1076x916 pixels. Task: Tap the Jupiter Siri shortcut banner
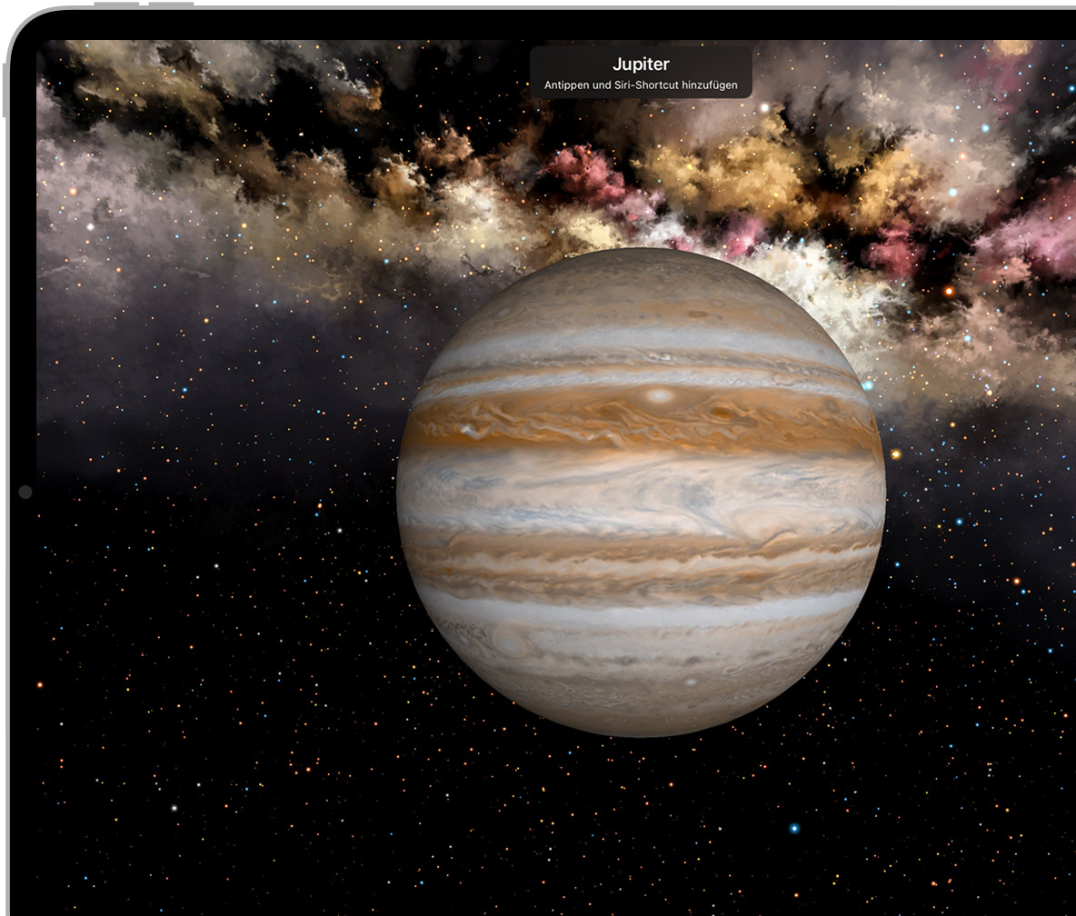click(641, 73)
